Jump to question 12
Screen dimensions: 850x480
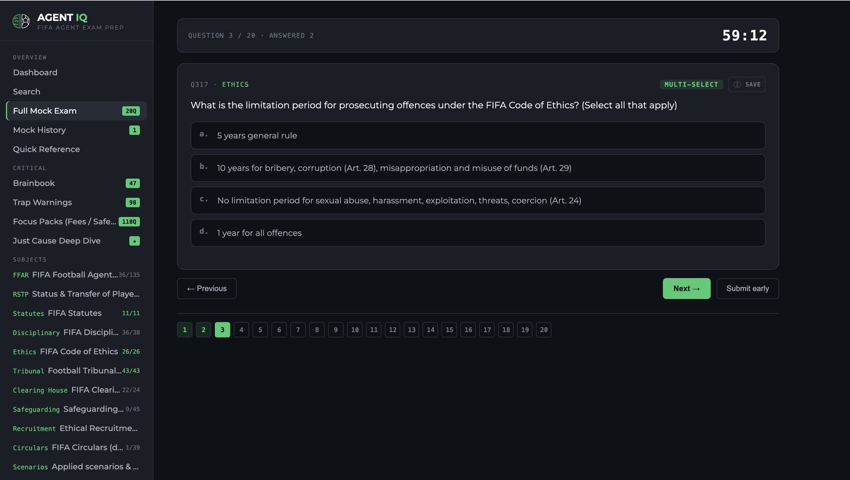point(392,330)
